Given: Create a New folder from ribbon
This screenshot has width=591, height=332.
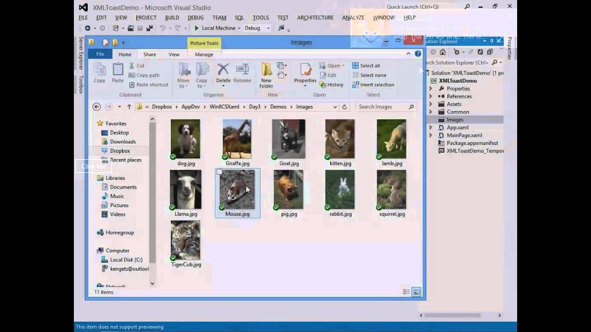Looking at the screenshot, I should pos(266,75).
